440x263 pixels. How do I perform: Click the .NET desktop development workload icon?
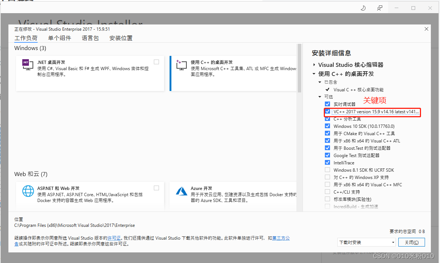click(28, 65)
